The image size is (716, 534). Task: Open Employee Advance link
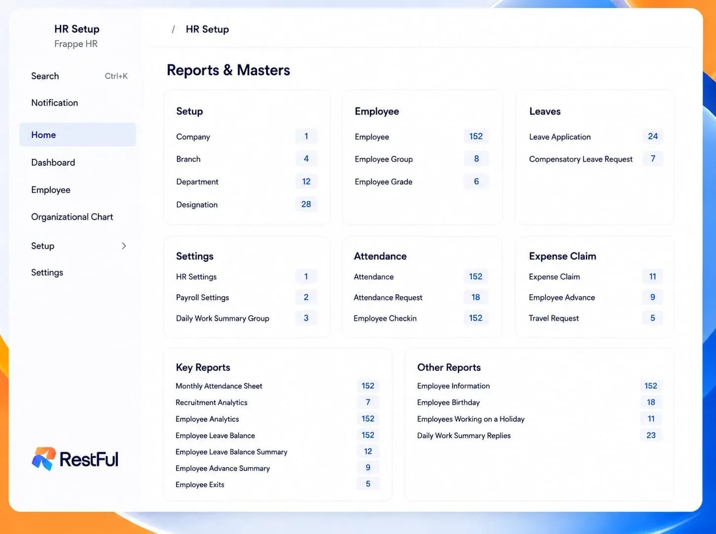pos(562,297)
